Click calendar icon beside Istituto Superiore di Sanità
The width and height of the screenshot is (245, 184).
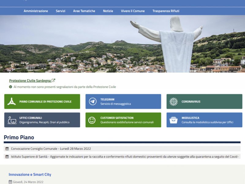coord(7,157)
